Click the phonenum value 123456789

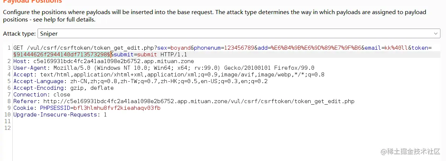(238, 48)
